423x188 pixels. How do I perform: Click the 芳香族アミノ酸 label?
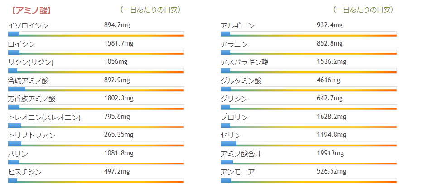pos(31,99)
